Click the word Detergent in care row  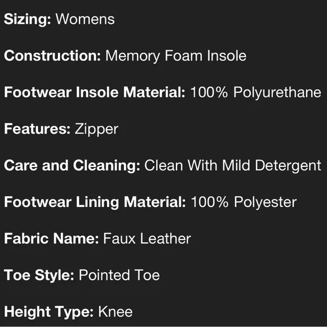pyautogui.click(x=288, y=166)
